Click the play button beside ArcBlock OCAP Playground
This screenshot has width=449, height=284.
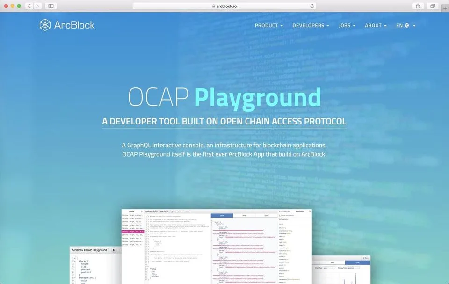pos(114,250)
